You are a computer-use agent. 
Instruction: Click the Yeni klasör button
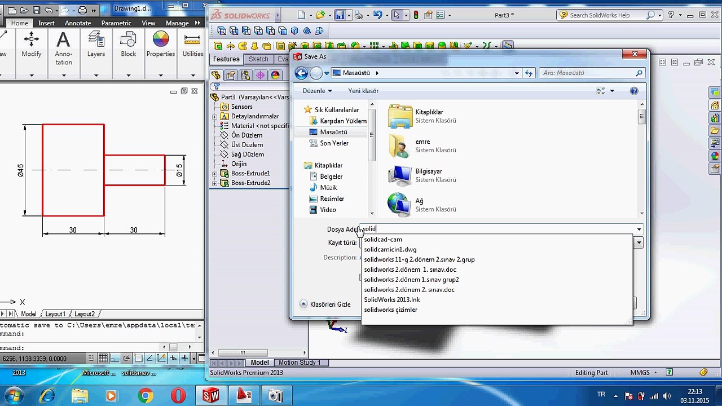(363, 91)
